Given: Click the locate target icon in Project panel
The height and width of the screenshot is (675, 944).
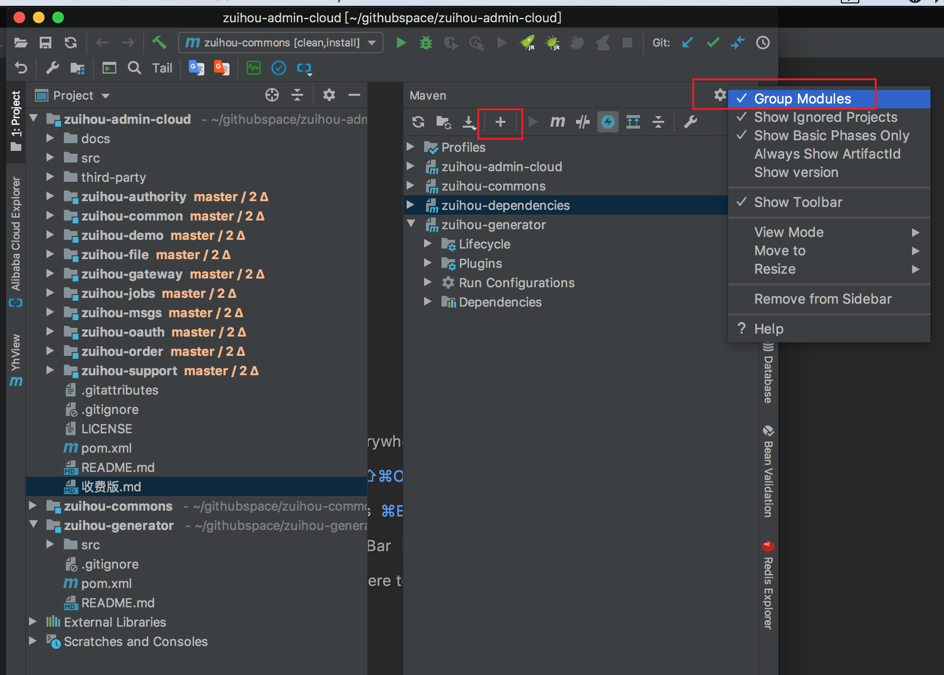Looking at the screenshot, I should click(x=272, y=95).
